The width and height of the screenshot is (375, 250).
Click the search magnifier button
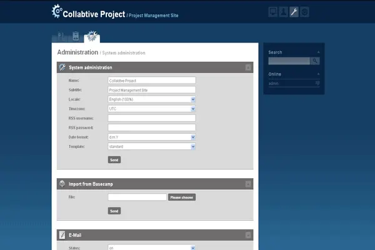pos(315,61)
